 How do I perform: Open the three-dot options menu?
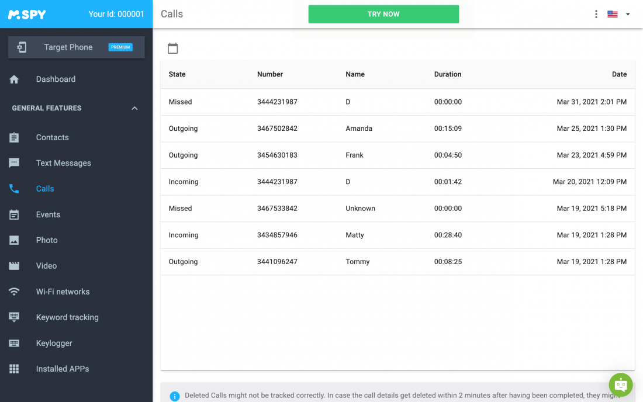click(596, 14)
